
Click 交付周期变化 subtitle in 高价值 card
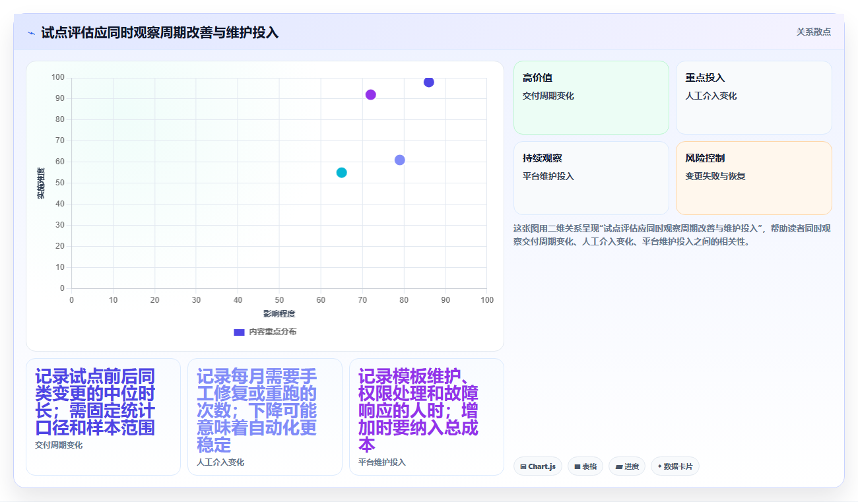tap(548, 96)
